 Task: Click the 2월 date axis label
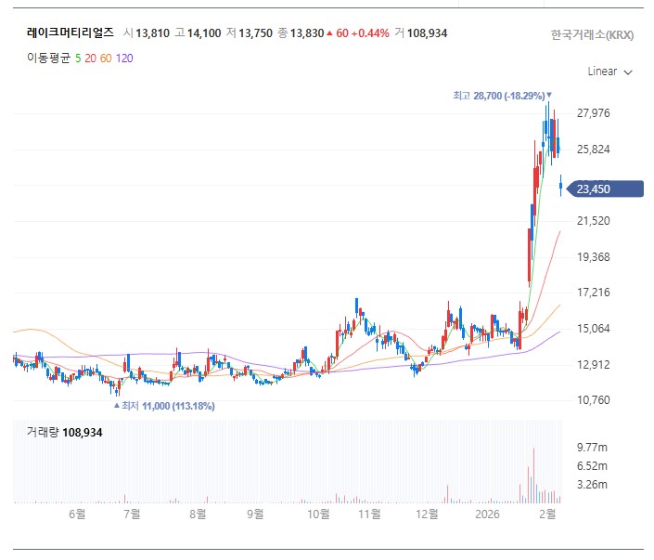point(547,514)
